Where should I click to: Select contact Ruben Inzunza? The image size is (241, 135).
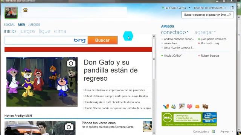click(x=209, y=55)
